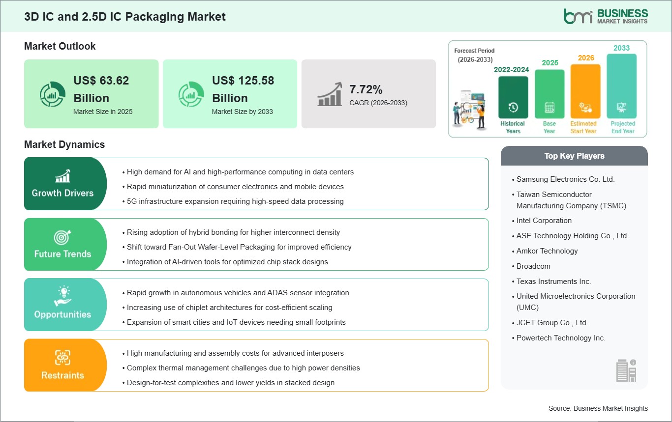
Task: Open the Source: Business Market Insights link
Action: tap(598, 408)
